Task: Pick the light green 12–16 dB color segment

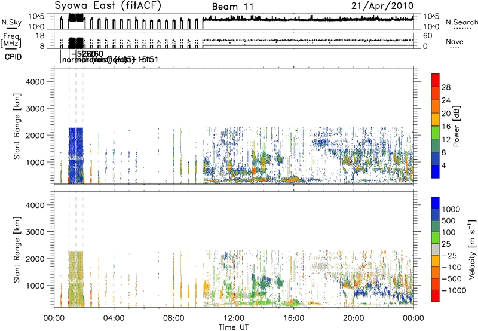Action: [436, 133]
